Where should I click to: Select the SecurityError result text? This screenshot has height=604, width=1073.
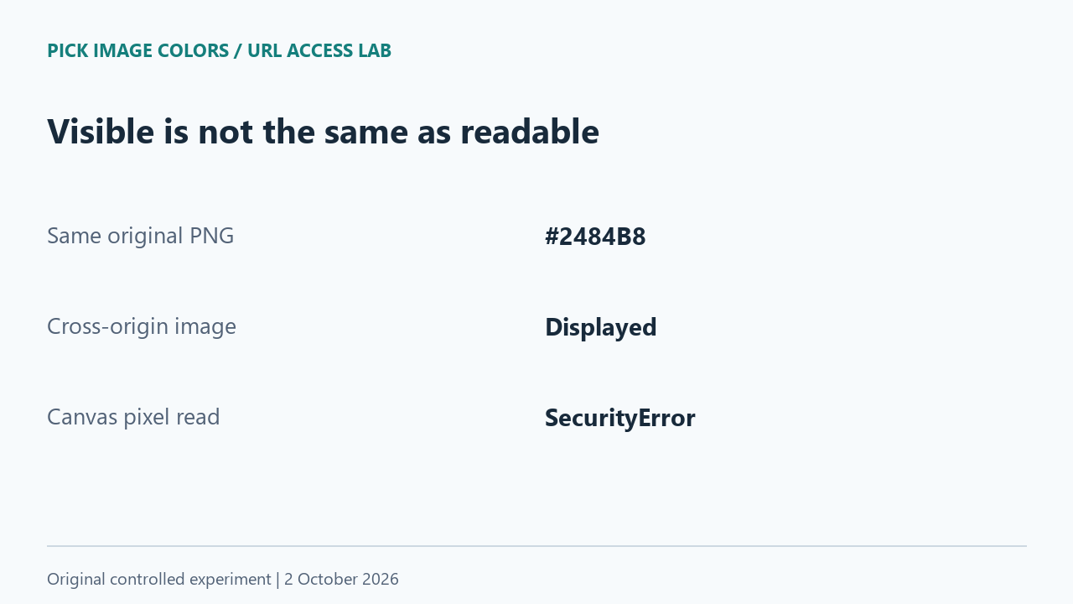click(619, 418)
